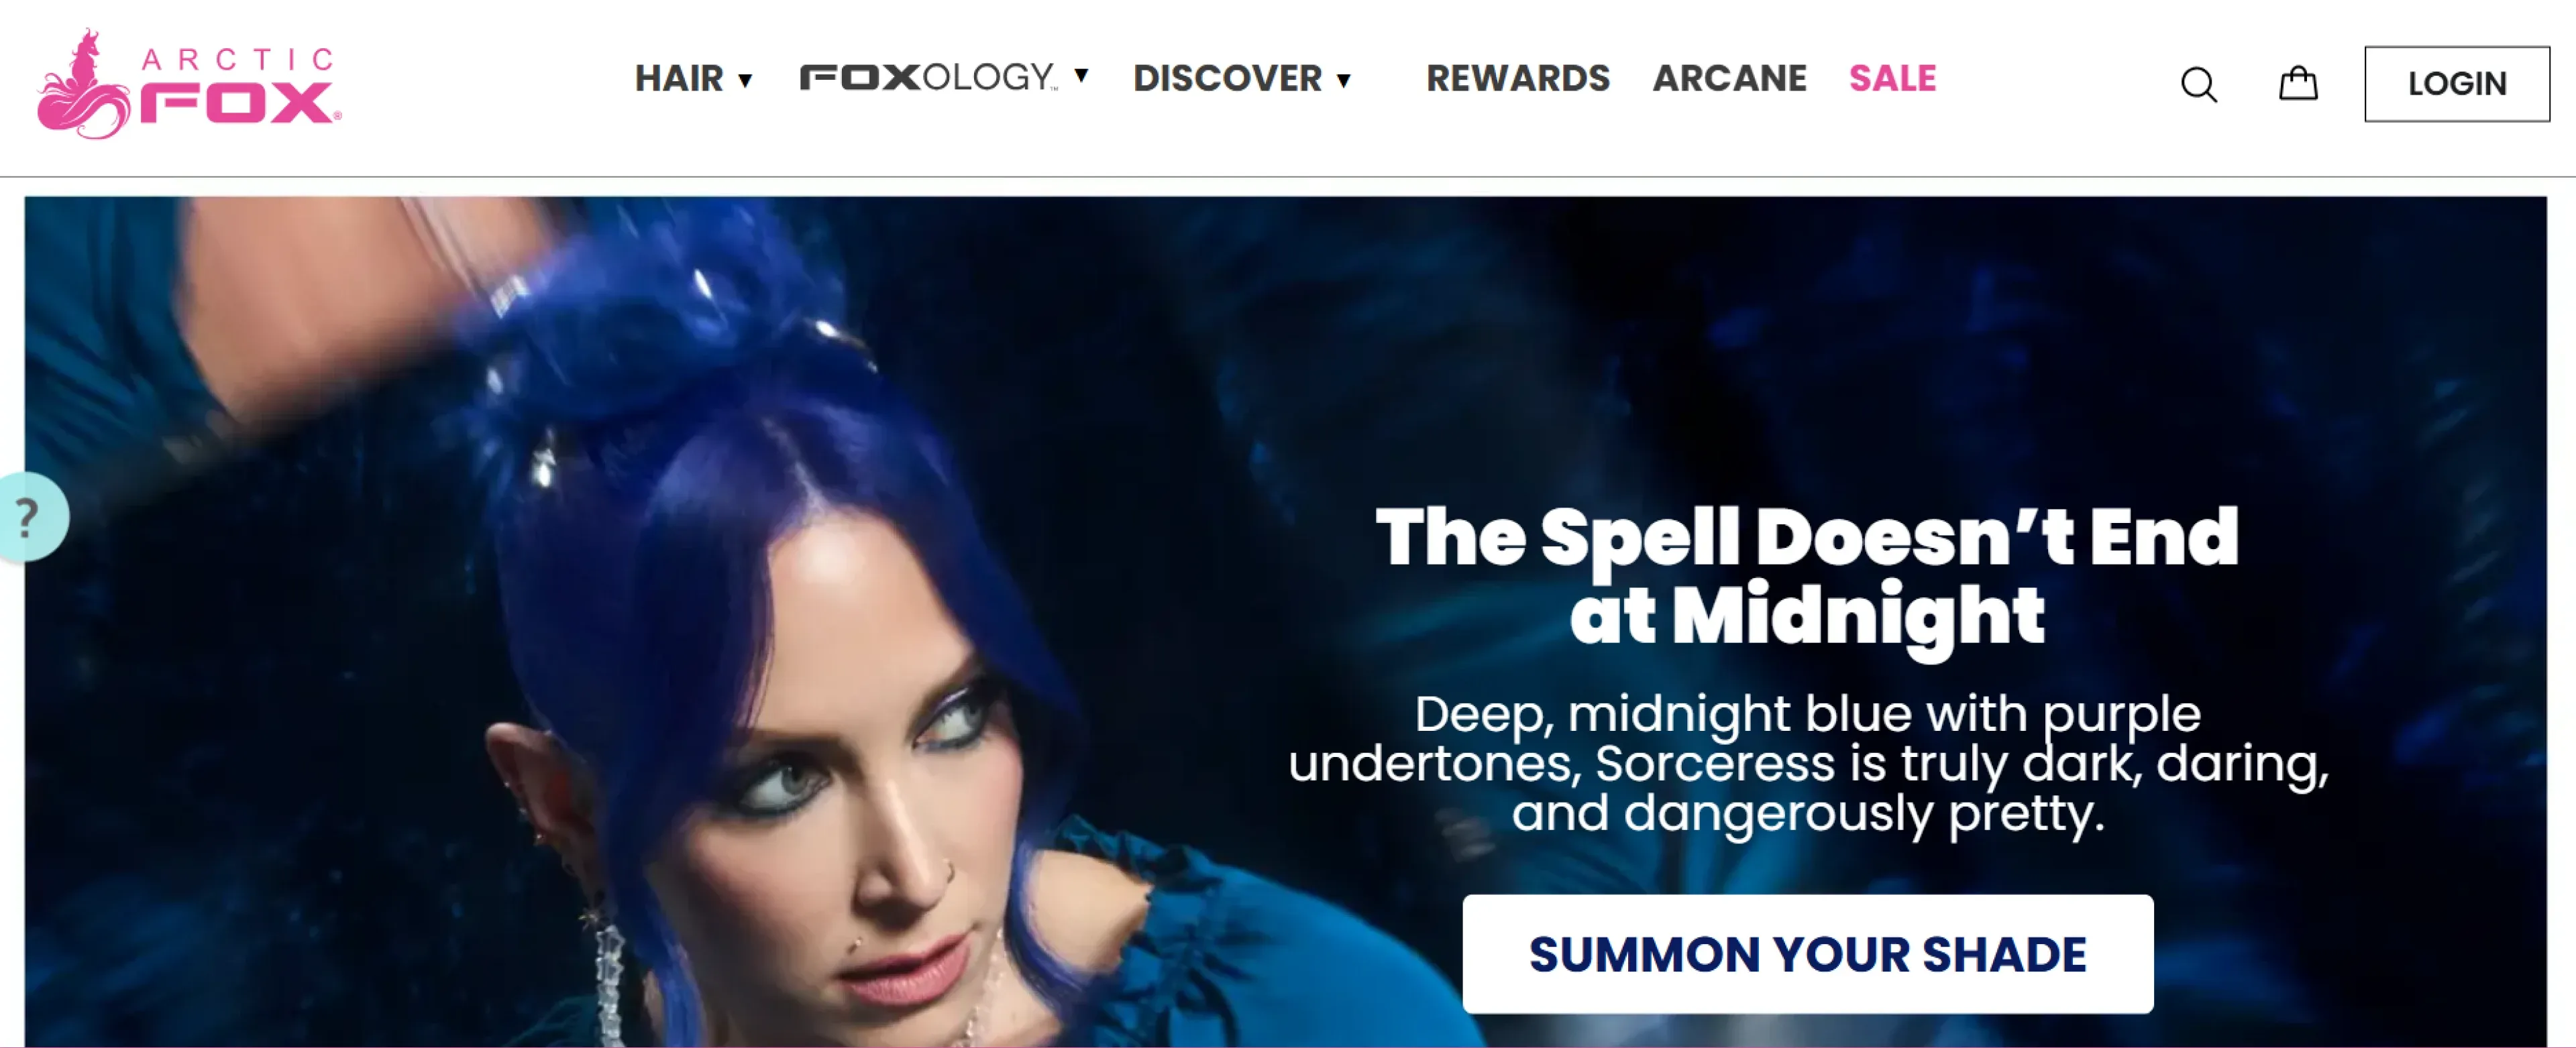Click the SUMMON YOUR SHADE button
Screen dimensions: 2576x1048
(x=1807, y=954)
